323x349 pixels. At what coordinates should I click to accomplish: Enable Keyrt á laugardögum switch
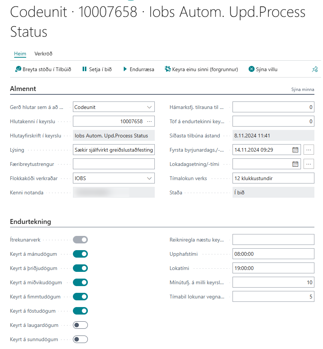click(80, 325)
